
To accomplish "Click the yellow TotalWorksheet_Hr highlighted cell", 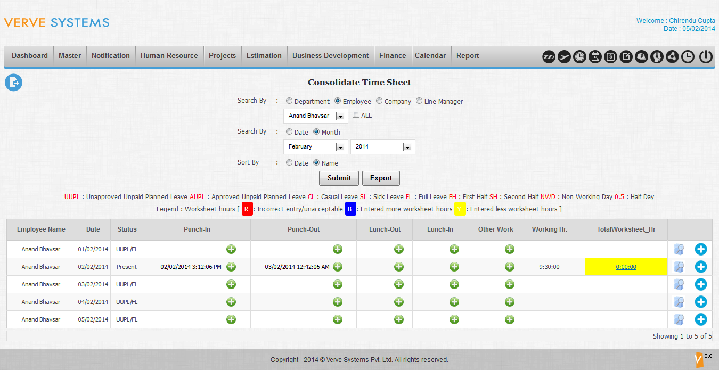I will [626, 267].
